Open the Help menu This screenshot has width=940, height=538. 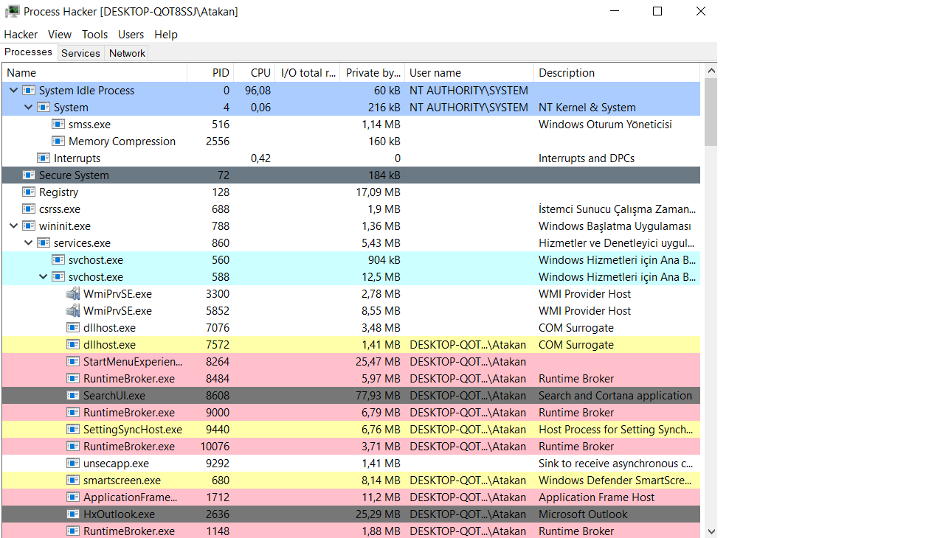[x=166, y=35]
